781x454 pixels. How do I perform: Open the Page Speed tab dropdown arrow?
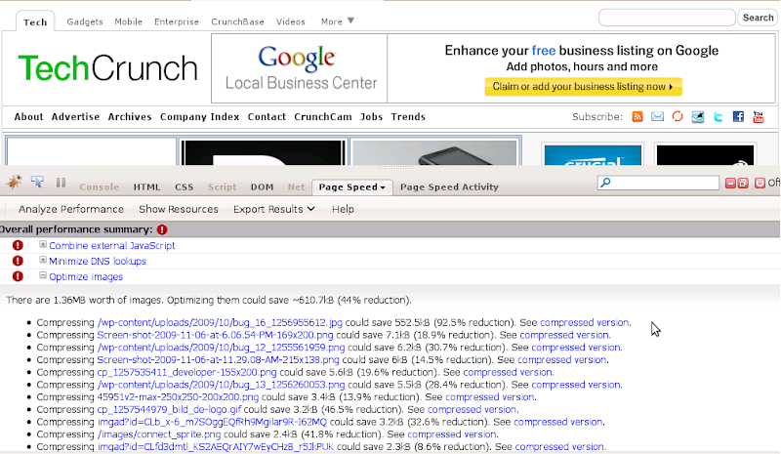[383, 187]
